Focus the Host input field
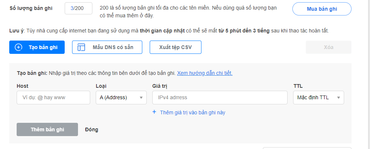 click(53, 97)
